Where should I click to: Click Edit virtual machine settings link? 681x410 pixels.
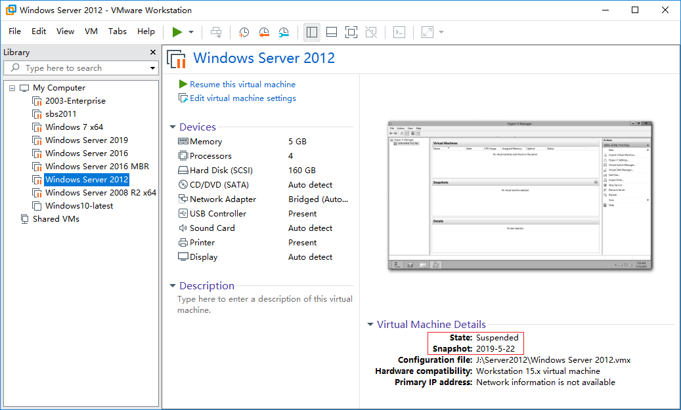pyautogui.click(x=242, y=98)
